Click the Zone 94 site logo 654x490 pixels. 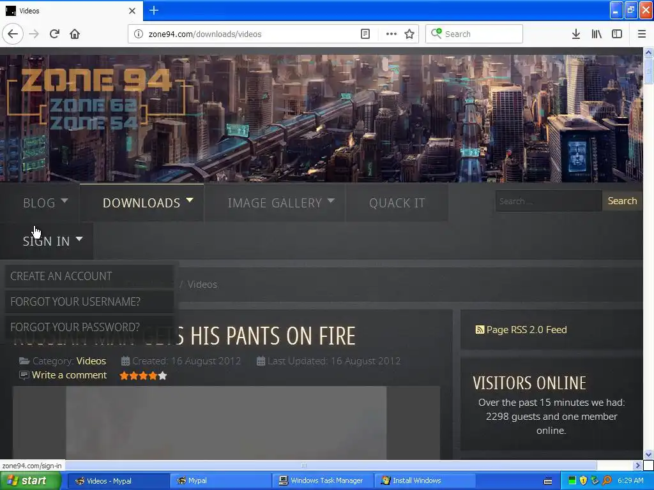pyautogui.click(x=97, y=99)
